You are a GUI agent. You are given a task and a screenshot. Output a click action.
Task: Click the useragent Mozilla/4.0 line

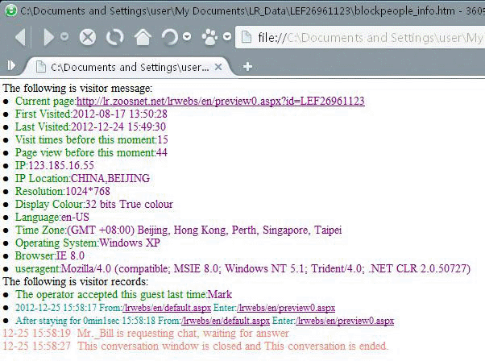pyautogui.click(x=242, y=268)
